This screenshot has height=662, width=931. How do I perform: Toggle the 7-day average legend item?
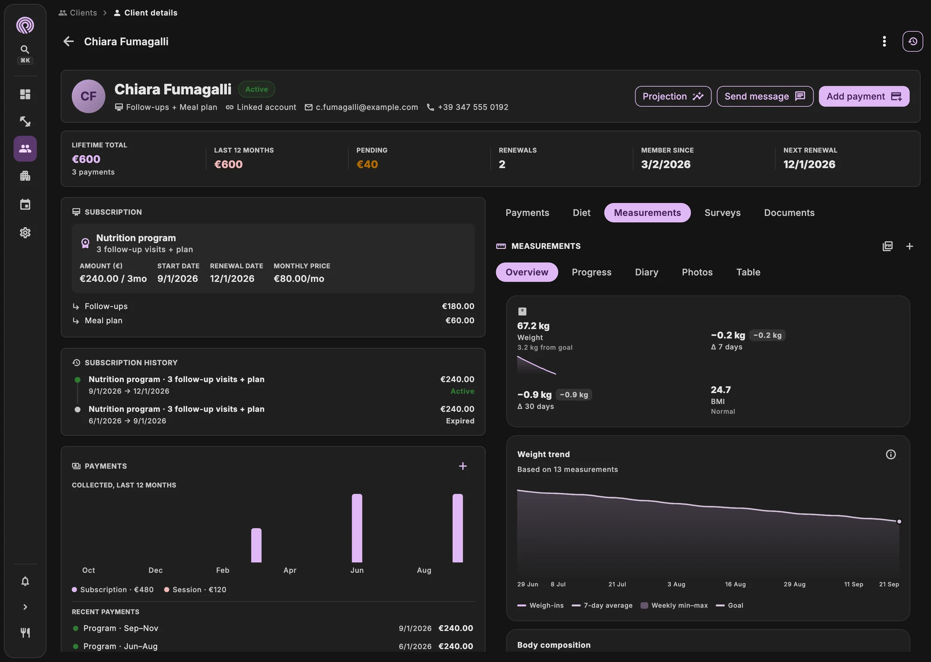(x=602, y=606)
